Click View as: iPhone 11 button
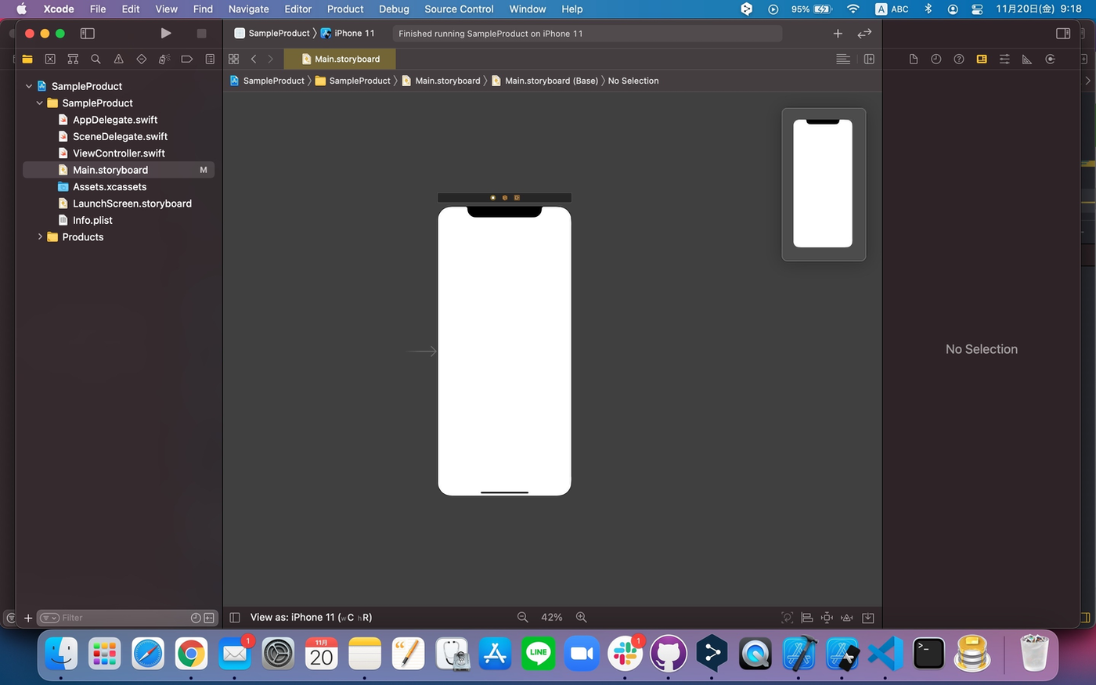This screenshot has height=685, width=1096. (x=311, y=617)
